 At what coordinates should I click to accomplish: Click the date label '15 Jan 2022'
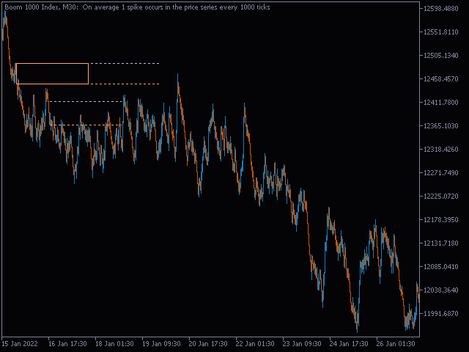click(x=20, y=344)
